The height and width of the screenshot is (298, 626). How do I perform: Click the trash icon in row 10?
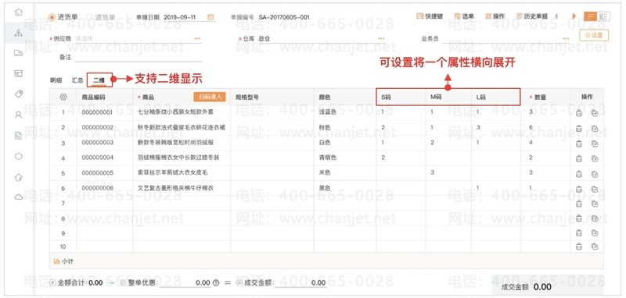tap(579, 247)
